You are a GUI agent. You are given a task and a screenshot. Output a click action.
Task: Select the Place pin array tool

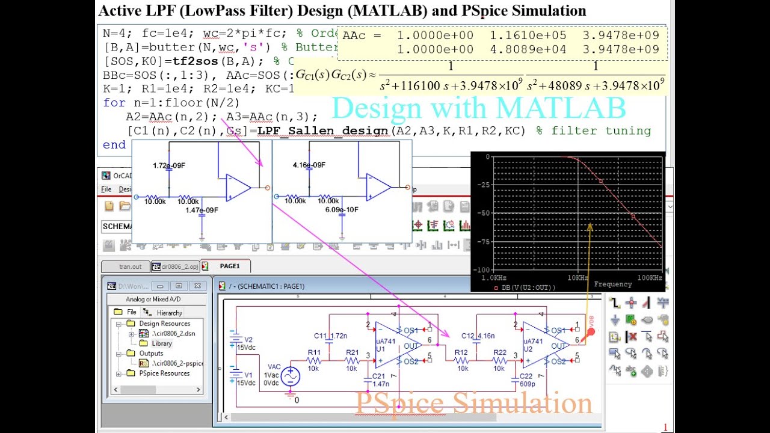coord(663,371)
